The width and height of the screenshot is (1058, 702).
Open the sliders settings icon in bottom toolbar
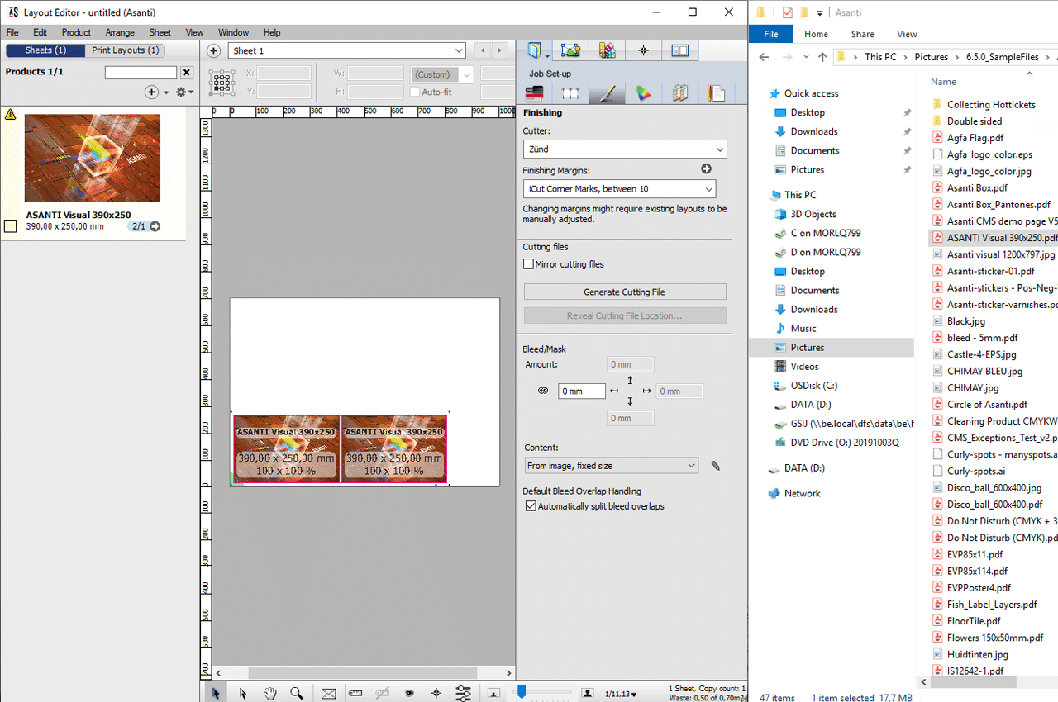(x=463, y=694)
